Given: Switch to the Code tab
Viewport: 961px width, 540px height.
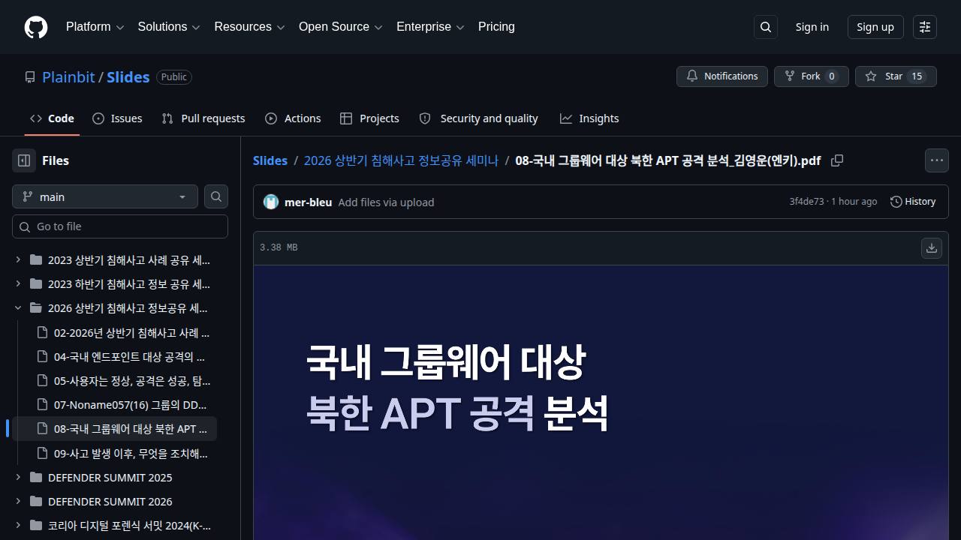Looking at the screenshot, I should 52,118.
